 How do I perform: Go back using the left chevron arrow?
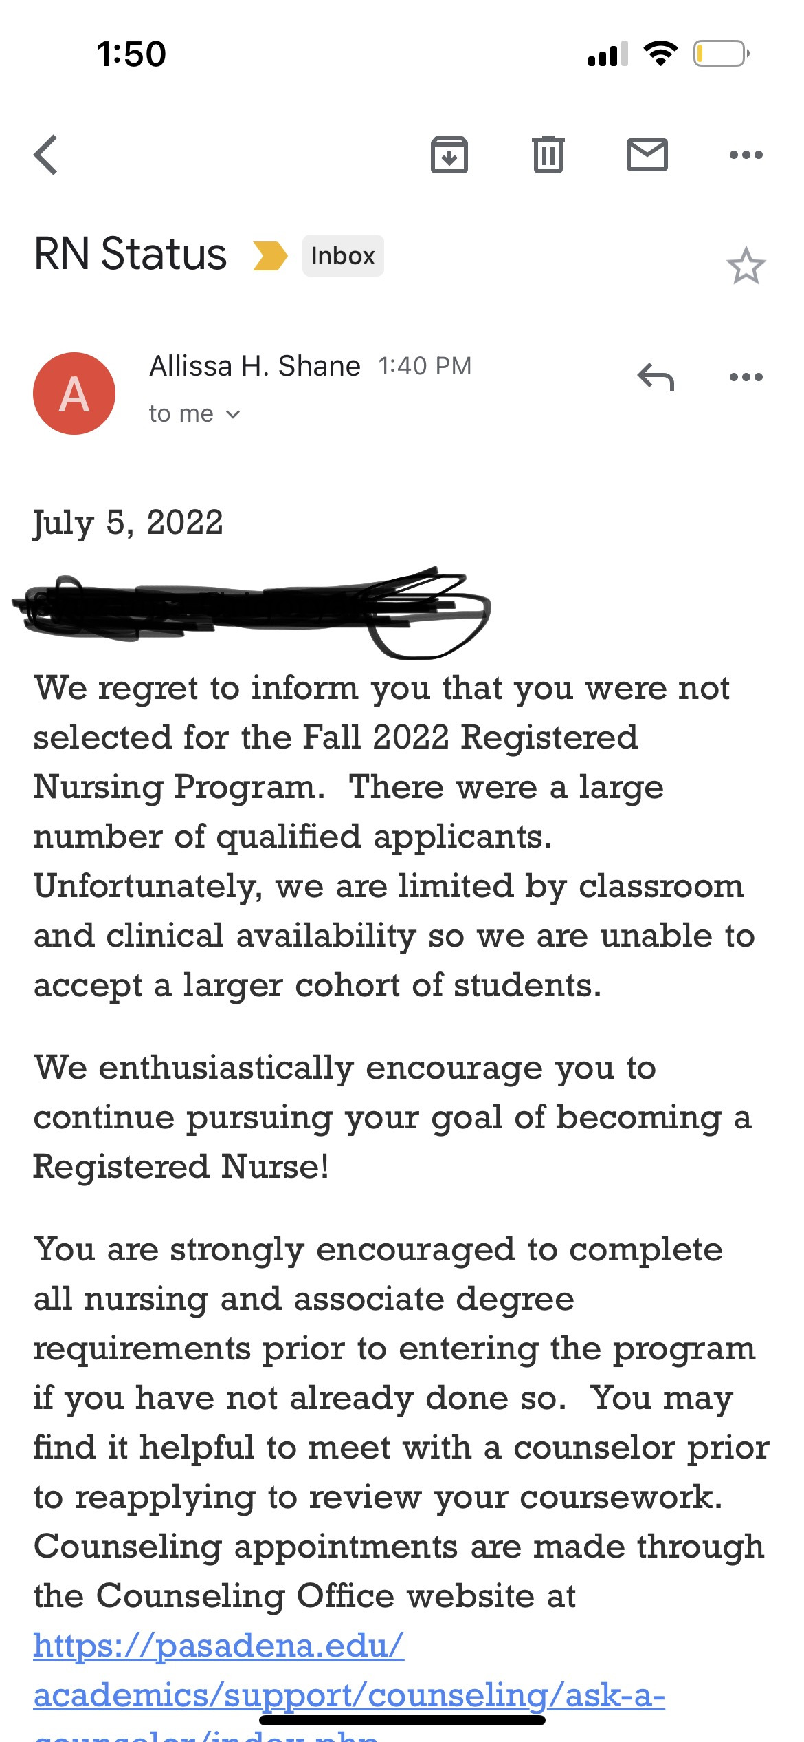pyautogui.click(x=45, y=155)
